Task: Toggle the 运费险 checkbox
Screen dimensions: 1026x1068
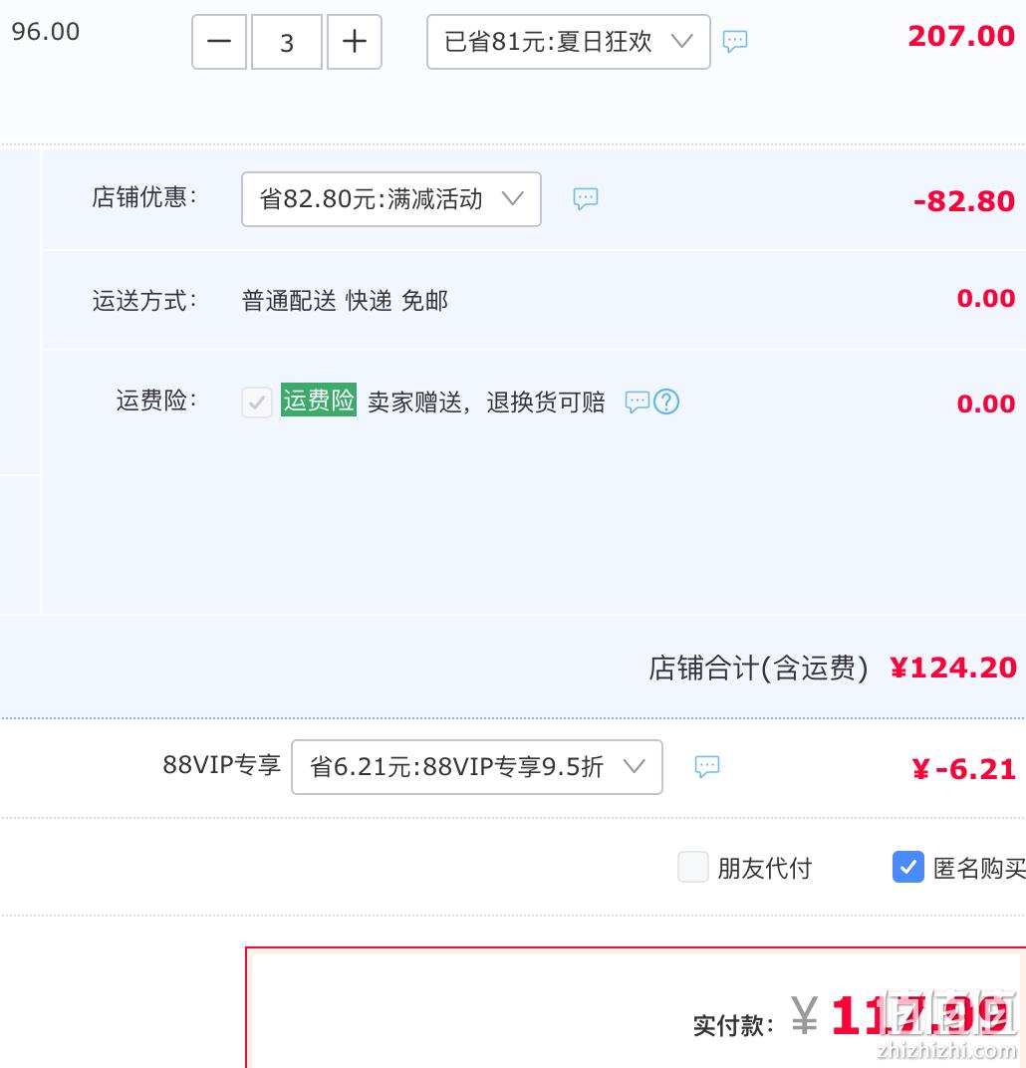Action: point(257,402)
